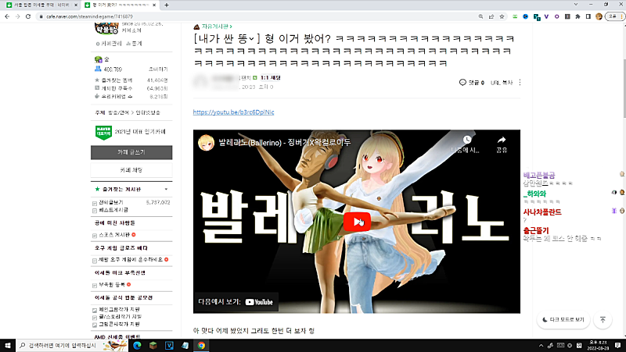Screen dimensions: 626x352
Task: Open the YouTube logo link in the video
Action: [259, 301]
